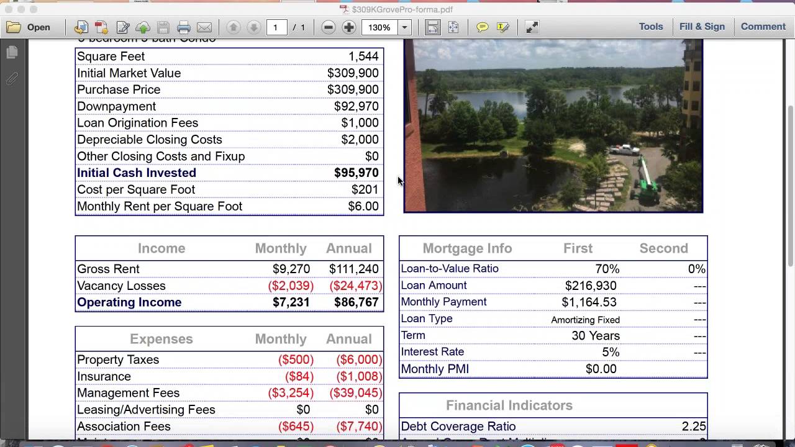795x447 pixels.
Task: Click the cloud upload icon
Action: 143,27
